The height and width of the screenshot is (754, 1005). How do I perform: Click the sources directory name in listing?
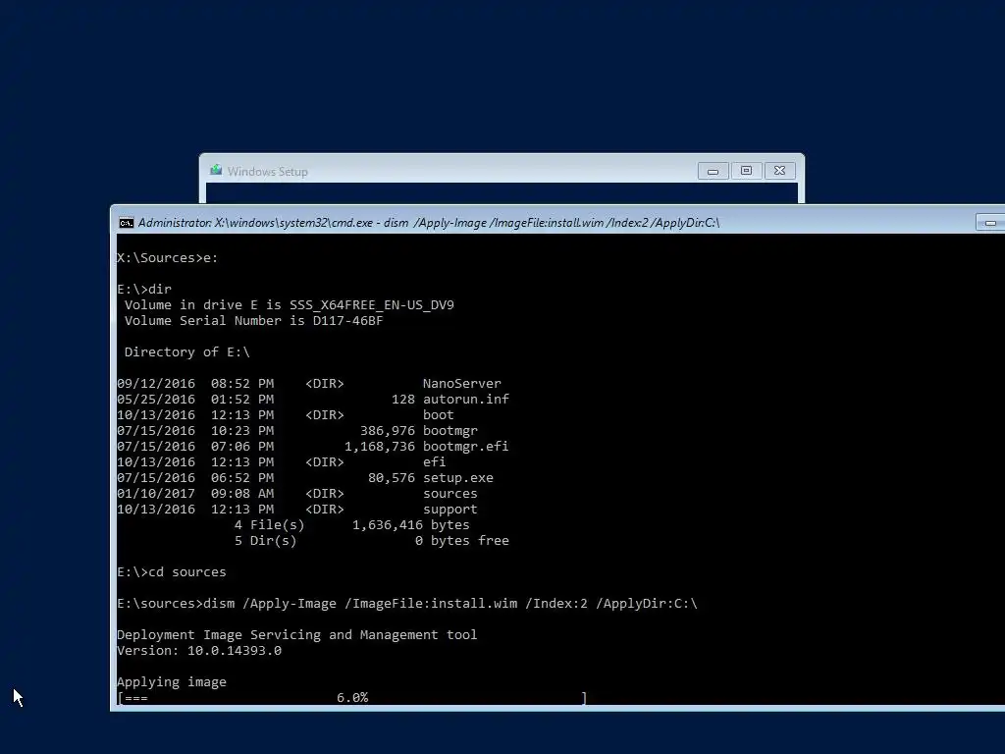click(450, 494)
